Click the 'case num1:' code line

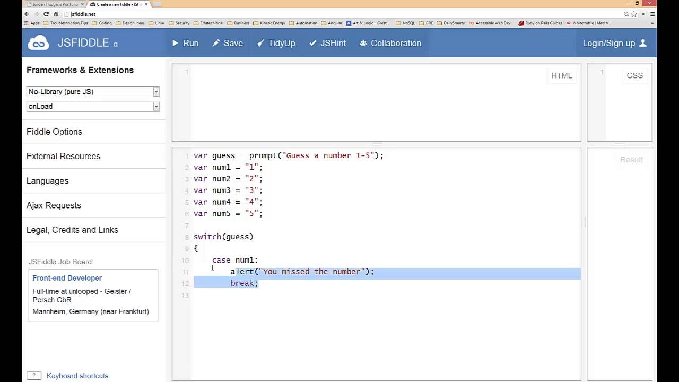pyautogui.click(x=235, y=260)
